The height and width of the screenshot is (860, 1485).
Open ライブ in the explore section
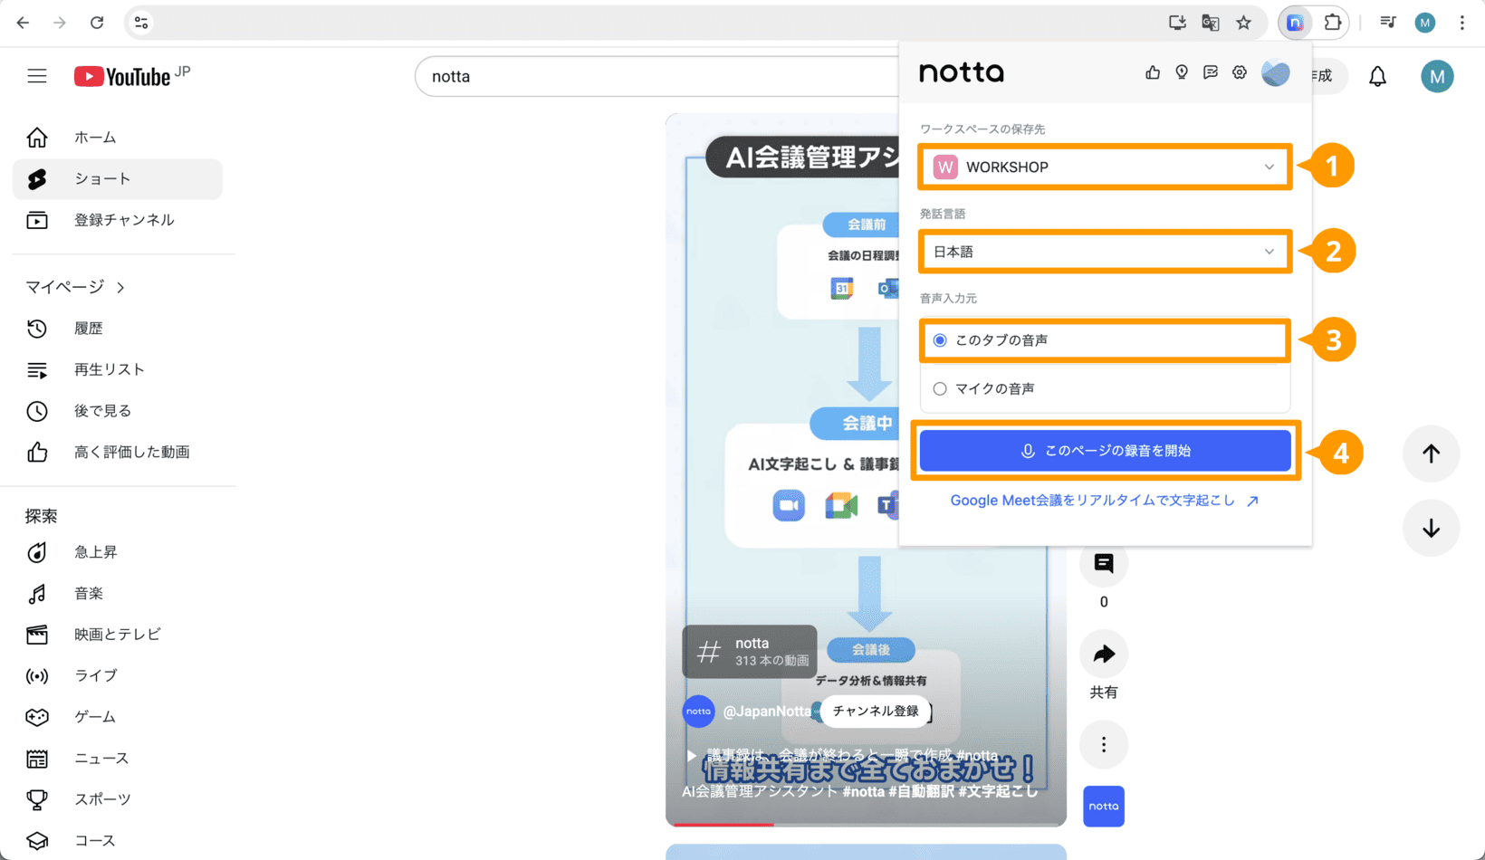click(118, 676)
